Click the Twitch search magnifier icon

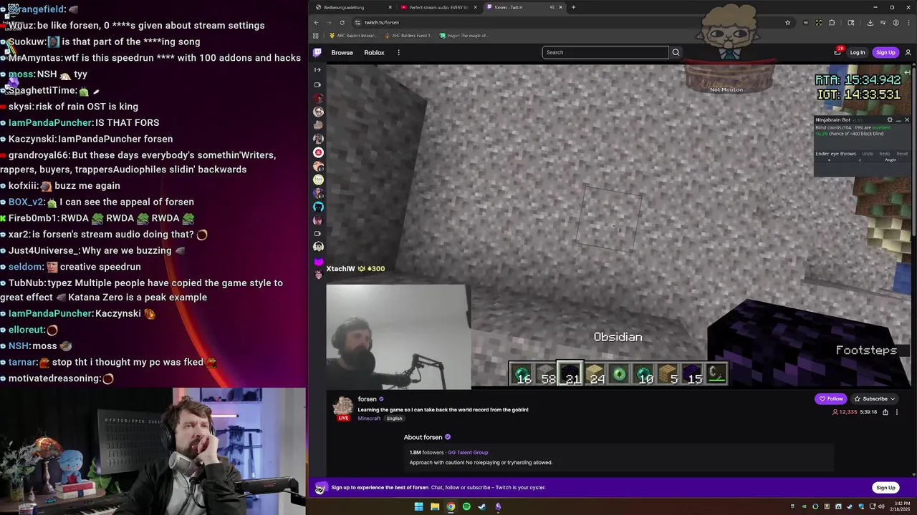point(676,52)
